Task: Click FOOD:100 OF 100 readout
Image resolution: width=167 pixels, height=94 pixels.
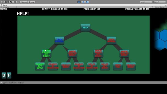Action: pyautogui.click(x=92, y=9)
